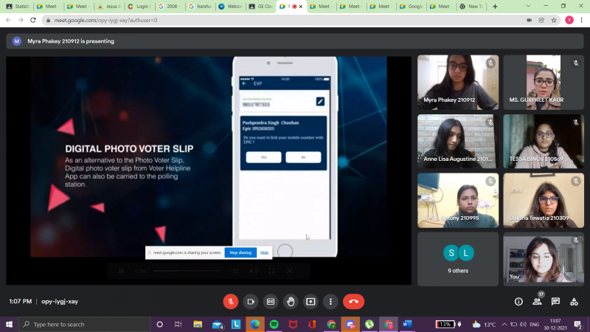Switch to the Login tab
590x332 pixels.
(x=139, y=7)
